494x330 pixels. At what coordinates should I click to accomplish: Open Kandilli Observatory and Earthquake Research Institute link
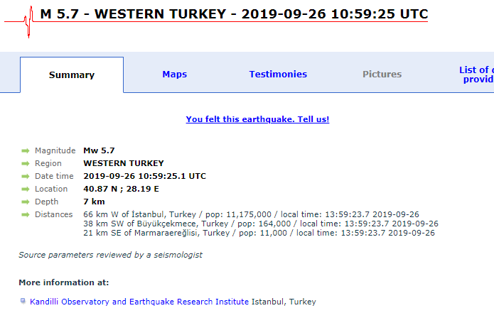click(139, 302)
